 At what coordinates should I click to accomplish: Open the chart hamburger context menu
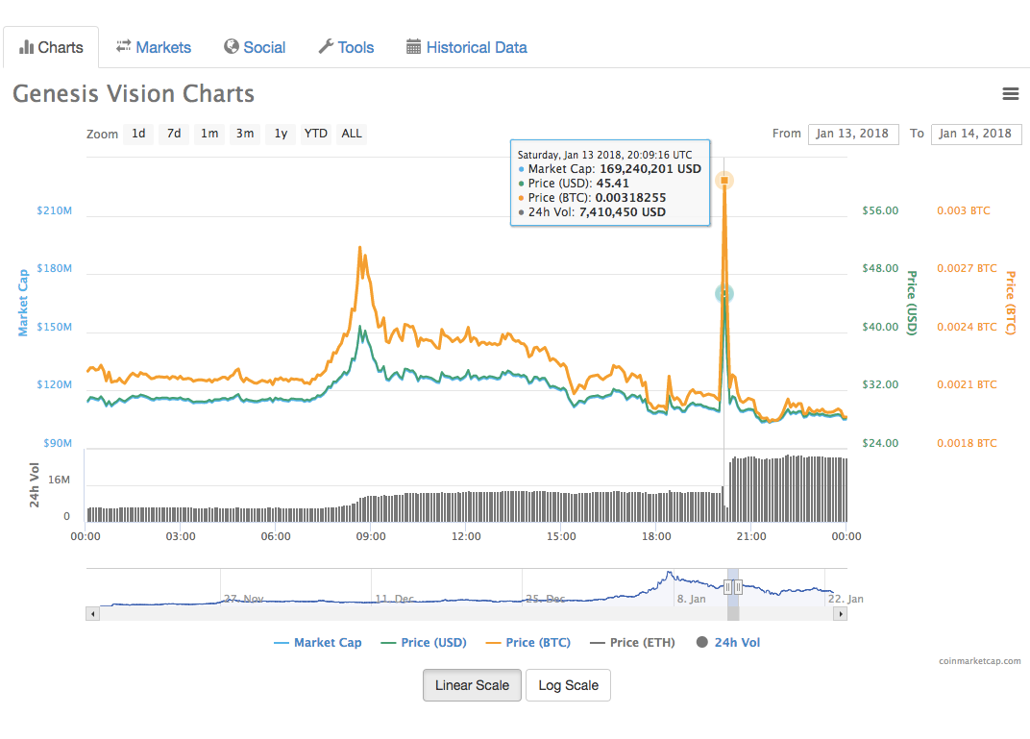point(1010,94)
